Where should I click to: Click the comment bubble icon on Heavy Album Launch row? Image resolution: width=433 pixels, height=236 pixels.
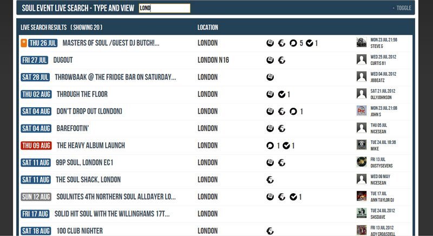click(x=270, y=146)
